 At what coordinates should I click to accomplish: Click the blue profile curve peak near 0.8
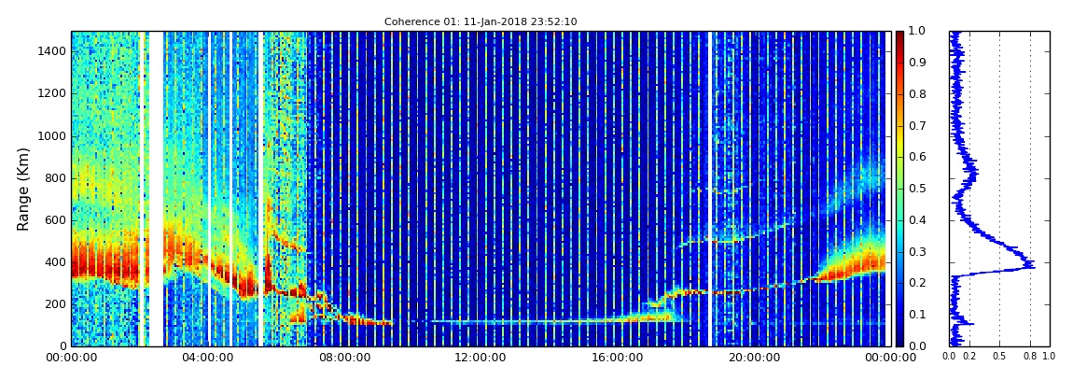click(1031, 264)
